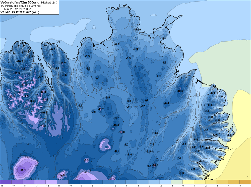Click the -15.1 temperature value

[23, 170]
